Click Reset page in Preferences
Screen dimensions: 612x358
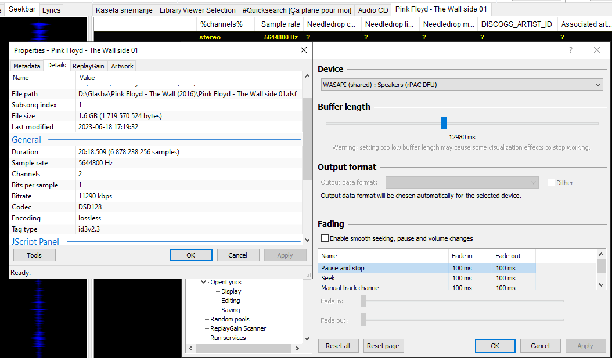(383, 345)
